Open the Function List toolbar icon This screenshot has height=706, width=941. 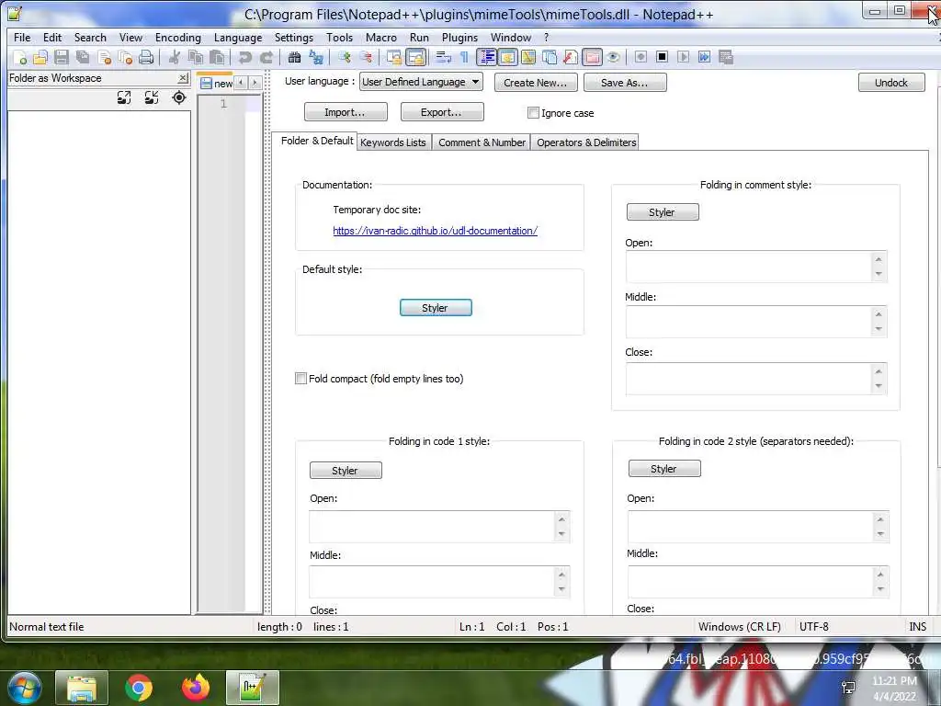coord(570,57)
